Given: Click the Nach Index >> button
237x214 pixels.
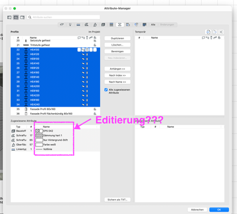Looking at the screenshot, I should click(x=117, y=75).
